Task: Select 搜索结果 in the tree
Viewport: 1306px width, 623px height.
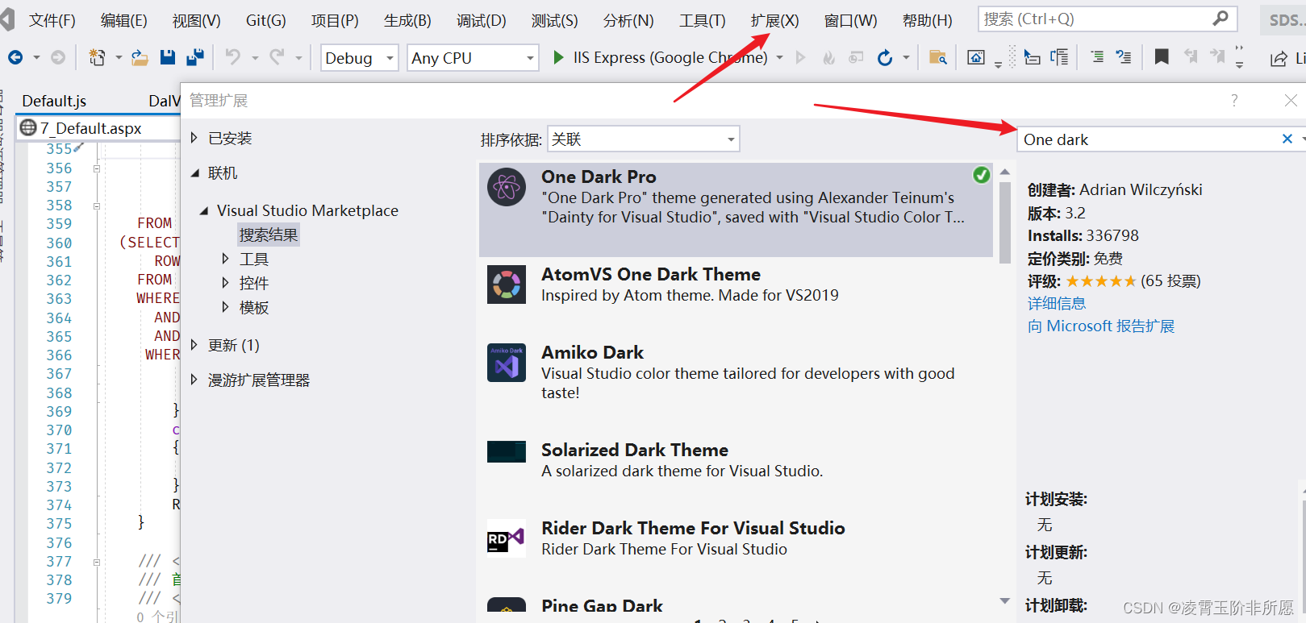Action: click(x=269, y=235)
